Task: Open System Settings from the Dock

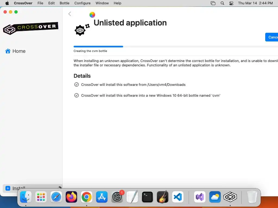Action: coord(117,197)
